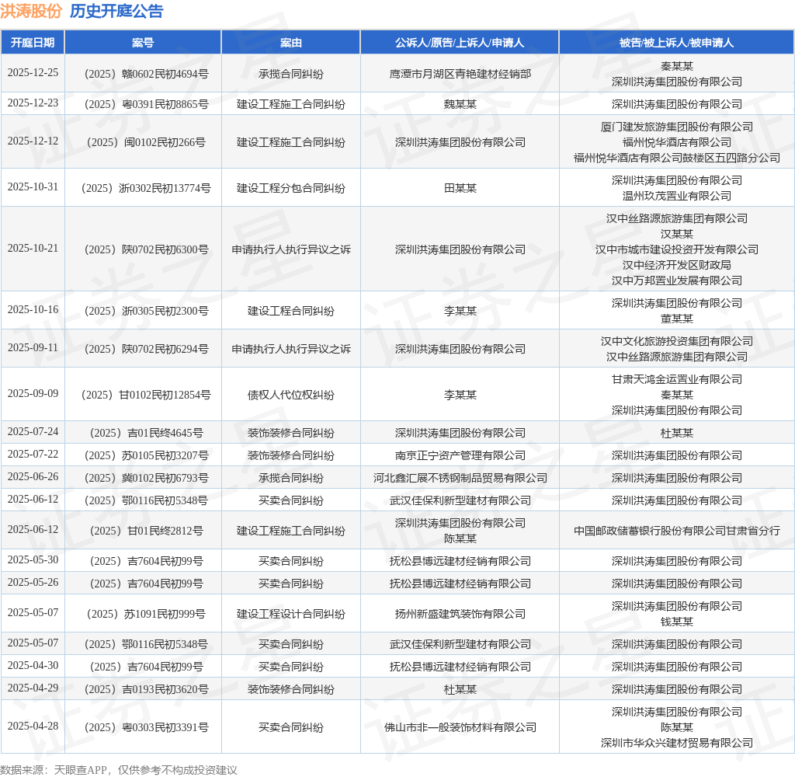The image size is (795, 777).
Task: Select the 被告/被上诉人/被申请人 header
Action: point(676,43)
